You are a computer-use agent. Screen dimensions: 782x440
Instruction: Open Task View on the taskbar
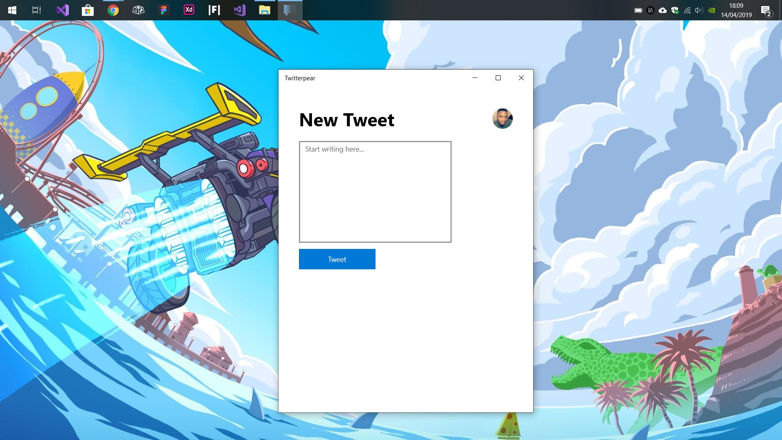(37, 10)
